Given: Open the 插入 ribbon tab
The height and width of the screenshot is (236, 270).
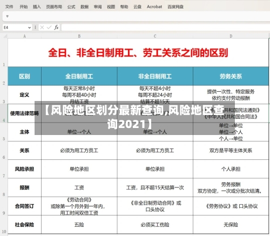Looking at the screenshot, I should click(37, 7).
